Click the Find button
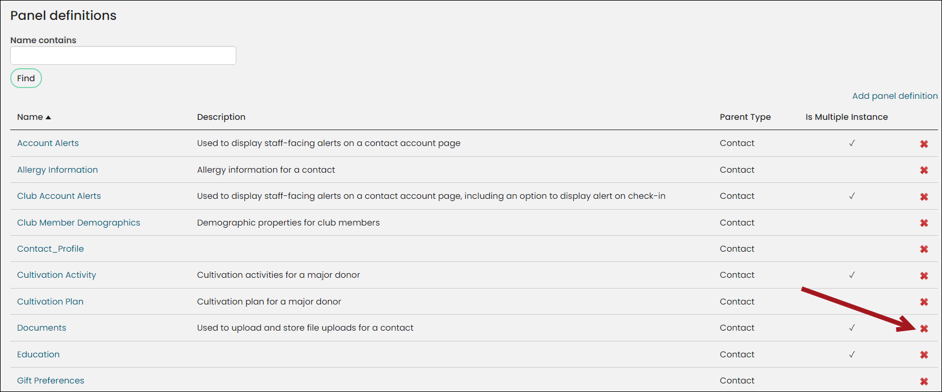This screenshot has width=942, height=392. (26, 78)
